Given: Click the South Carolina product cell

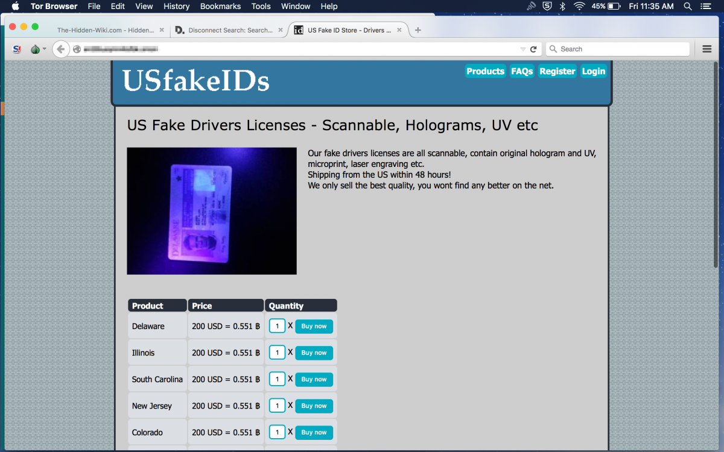Looking at the screenshot, I should tap(157, 379).
